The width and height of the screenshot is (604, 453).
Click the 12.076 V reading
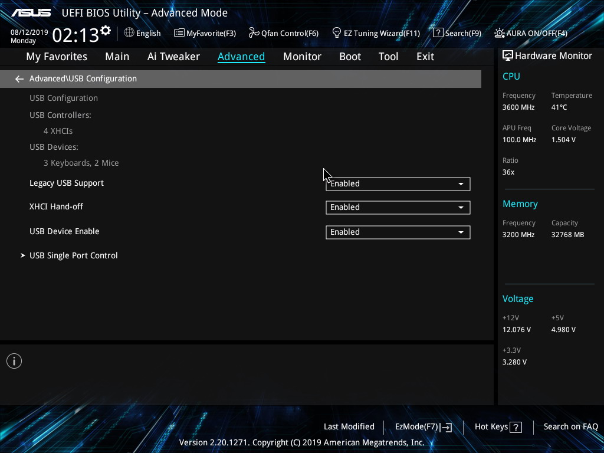(517, 330)
